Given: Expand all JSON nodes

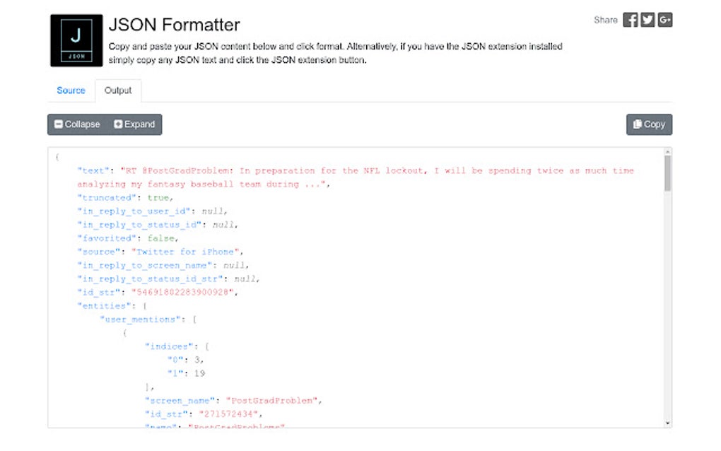Looking at the screenshot, I should coord(135,124).
